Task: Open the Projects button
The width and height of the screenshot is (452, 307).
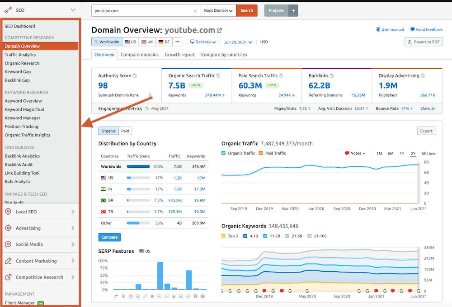Action: (x=276, y=11)
